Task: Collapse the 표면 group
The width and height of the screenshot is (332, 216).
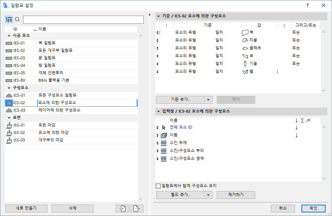Action: (9, 118)
